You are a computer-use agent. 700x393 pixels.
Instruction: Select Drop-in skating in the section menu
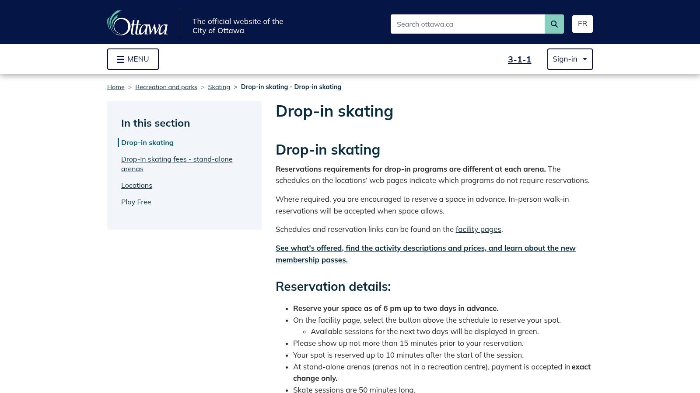[147, 142]
